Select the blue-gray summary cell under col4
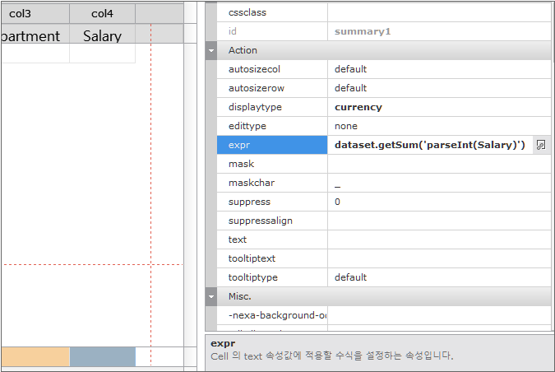 click(102, 356)
